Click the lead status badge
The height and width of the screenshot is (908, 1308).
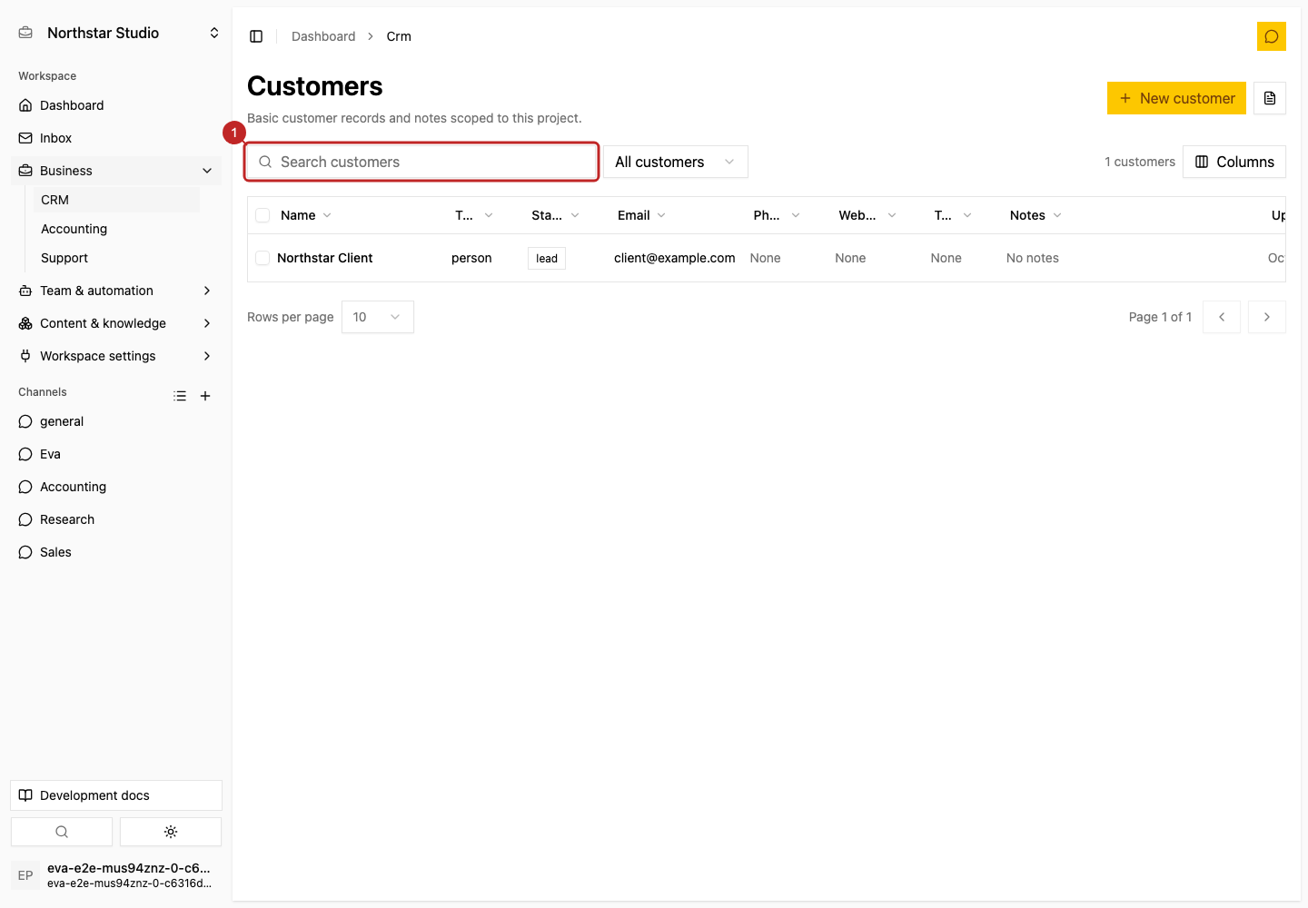click(547, 258)
